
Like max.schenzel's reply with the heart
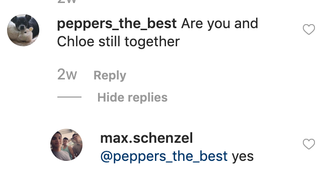(x=309, y=144)
